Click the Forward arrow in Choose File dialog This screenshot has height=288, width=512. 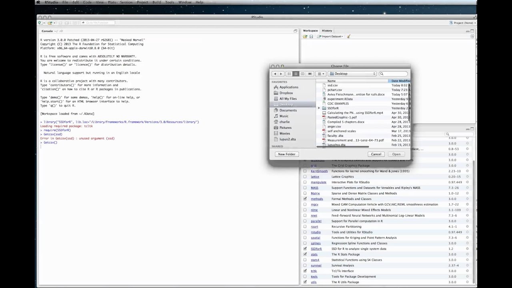click(281, 74)
